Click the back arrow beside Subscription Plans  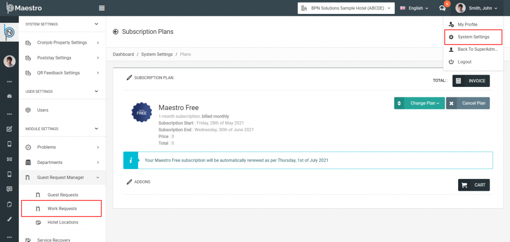tap(116, 32)
